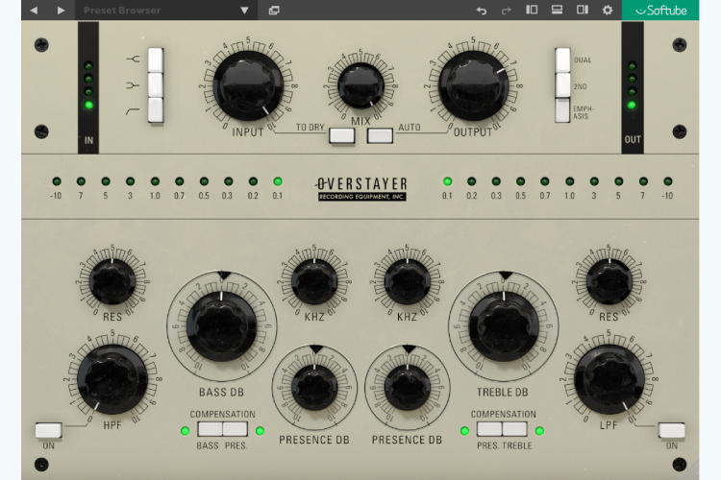Click the left PRESENCE DB knob

click(x=314, y=388)
